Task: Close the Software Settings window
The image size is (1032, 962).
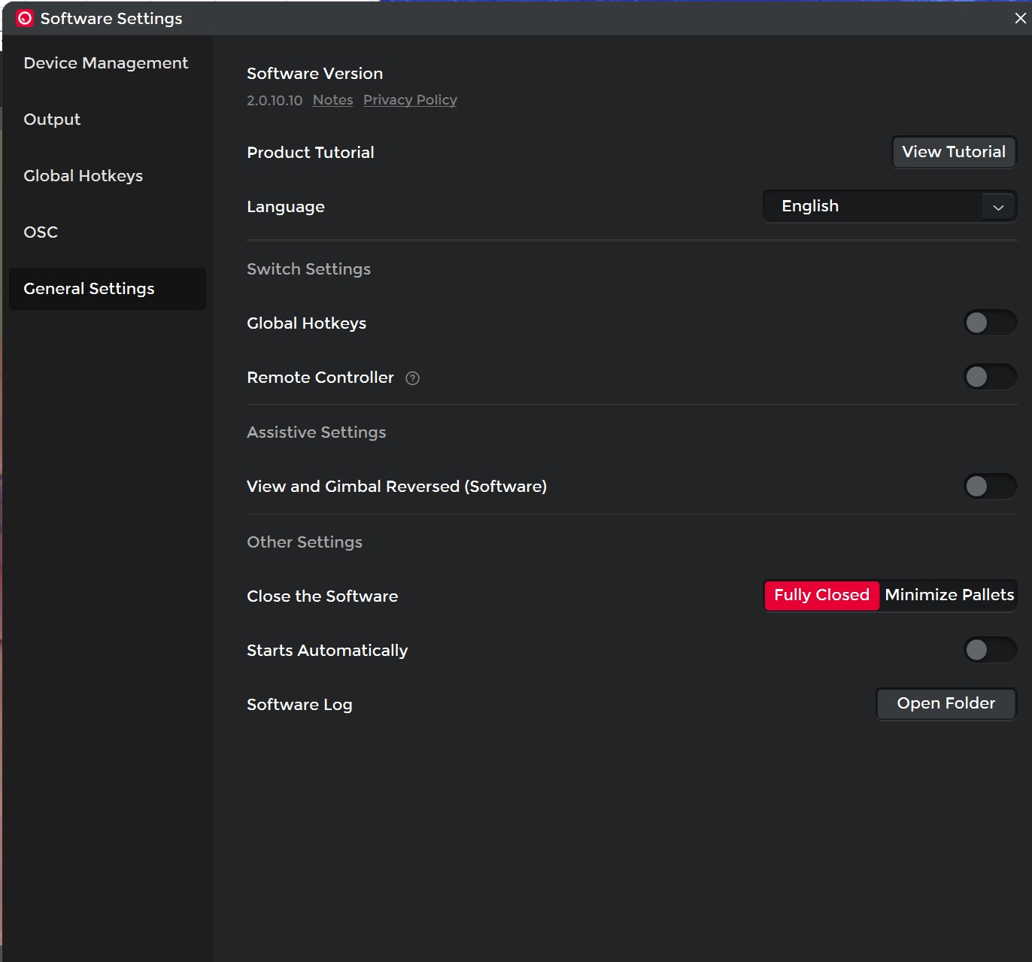Action: 1020,18
